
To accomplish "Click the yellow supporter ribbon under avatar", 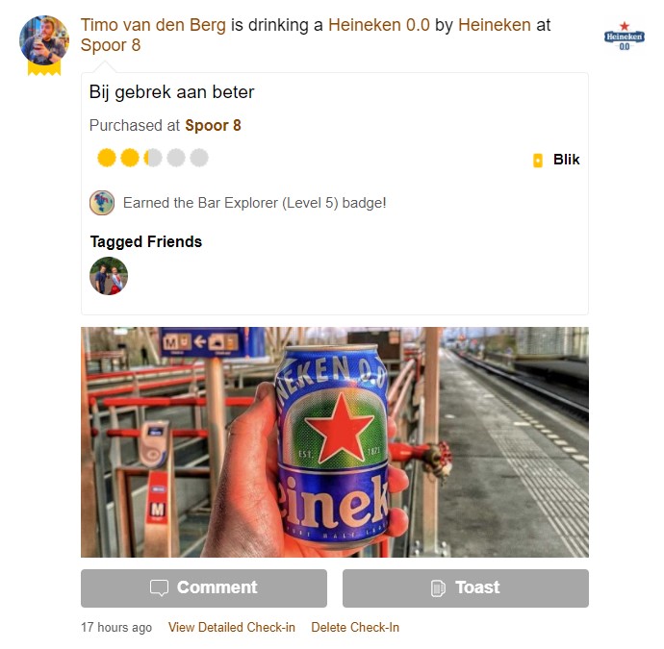I will (44, 68).
